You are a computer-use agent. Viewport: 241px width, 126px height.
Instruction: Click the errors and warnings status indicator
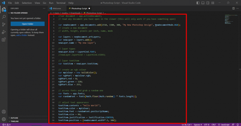pyautogui.click(x=6, y=124)
